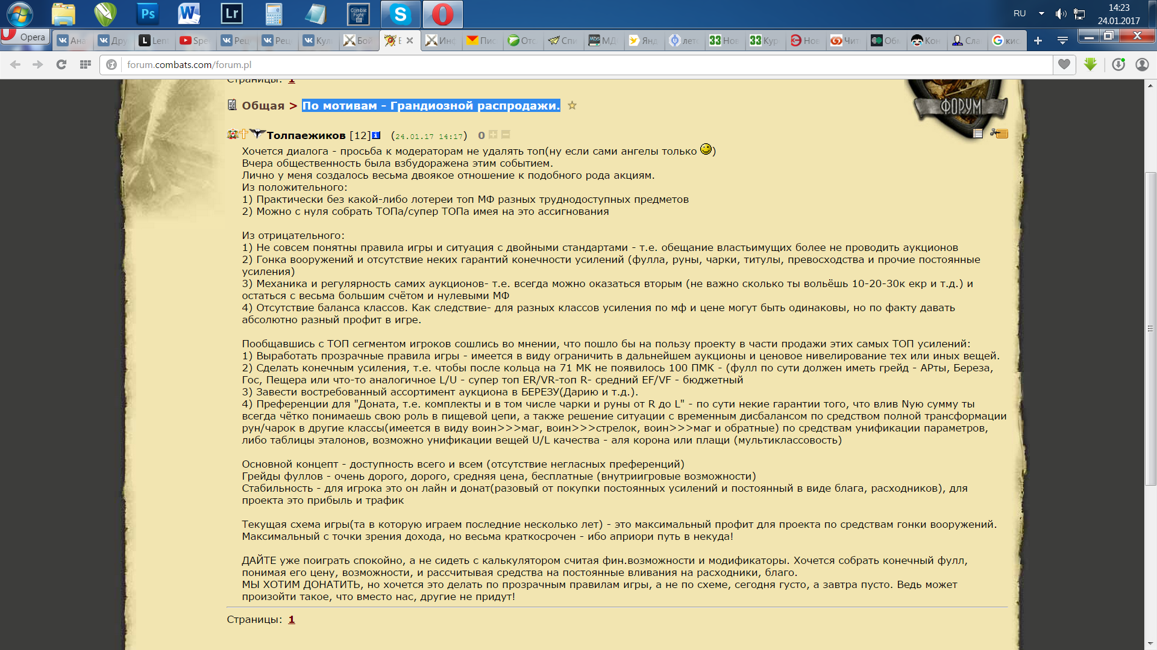
Task: Open Windows Explorer from taskbar
Action: coord(63,14)
